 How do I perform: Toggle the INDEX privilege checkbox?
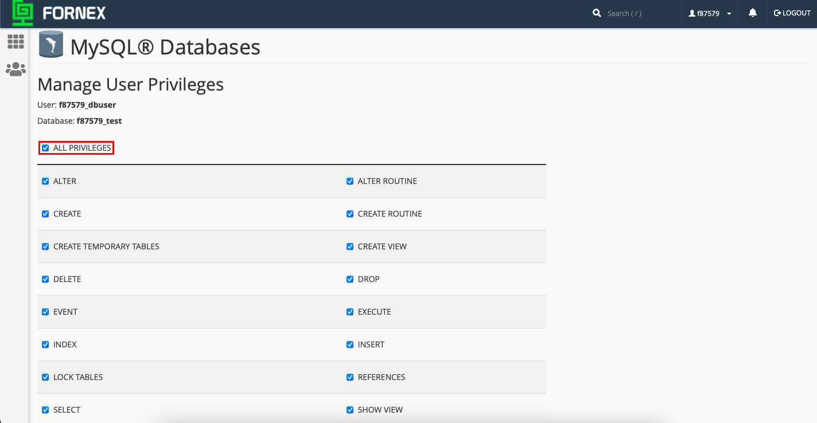coord(45,344)
